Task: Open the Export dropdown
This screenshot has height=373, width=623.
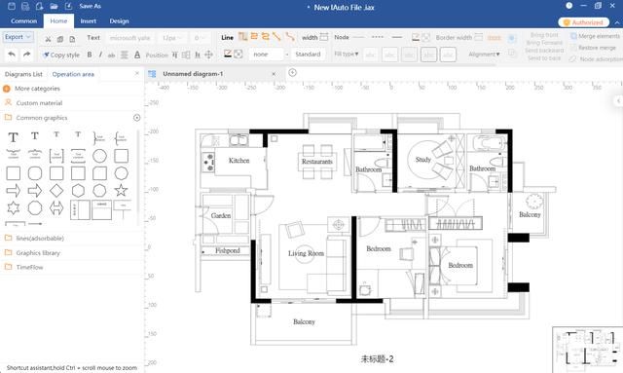Action: point(18,37)
